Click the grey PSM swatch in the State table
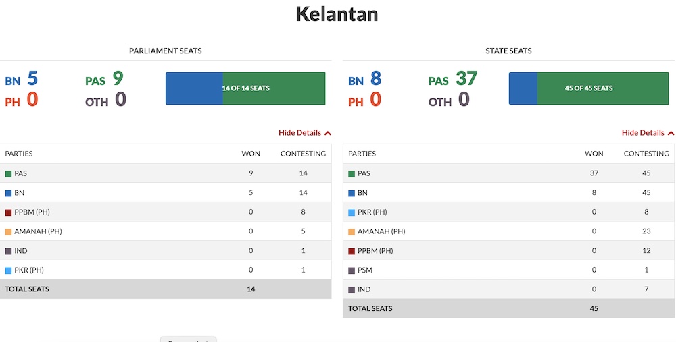676x342 pixels. pos(352,270)
